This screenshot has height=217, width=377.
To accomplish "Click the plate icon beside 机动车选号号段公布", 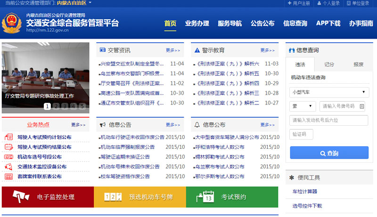I will (8, 157).
